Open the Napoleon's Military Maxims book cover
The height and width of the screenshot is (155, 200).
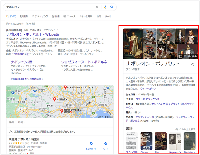(161, 141)
